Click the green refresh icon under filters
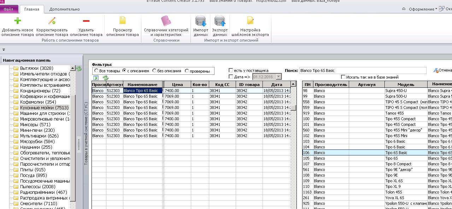This screenshot has width=452, height=209. (105, 78)
